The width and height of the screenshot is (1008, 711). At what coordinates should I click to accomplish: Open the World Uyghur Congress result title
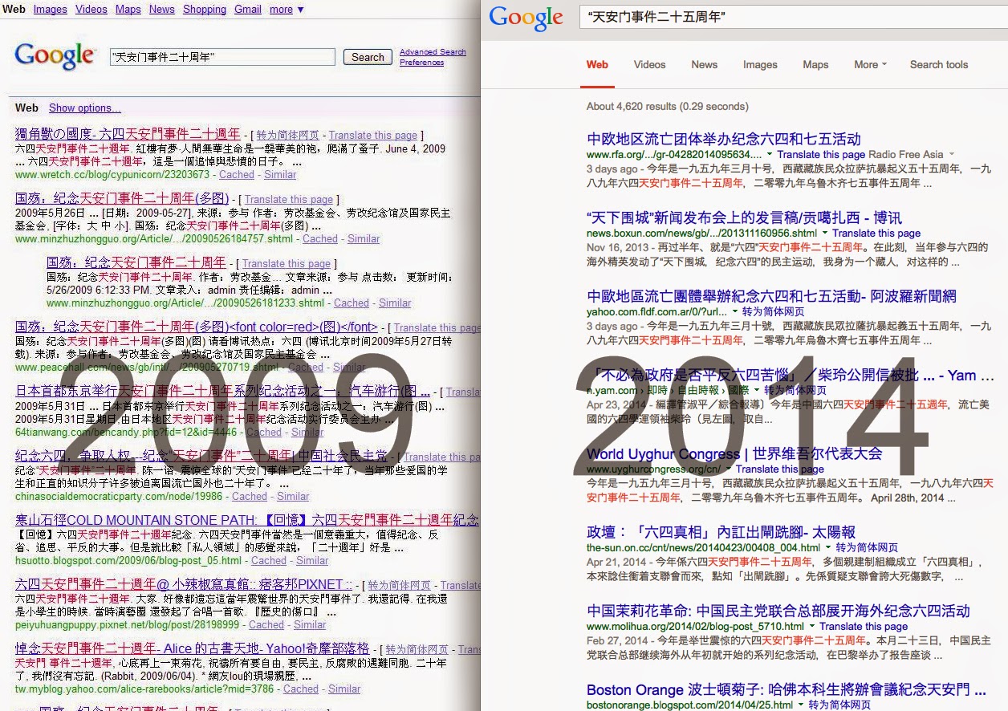pos(734,454)
